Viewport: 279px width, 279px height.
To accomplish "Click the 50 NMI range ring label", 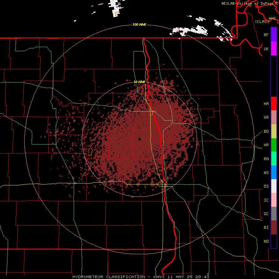I will 139,82.
